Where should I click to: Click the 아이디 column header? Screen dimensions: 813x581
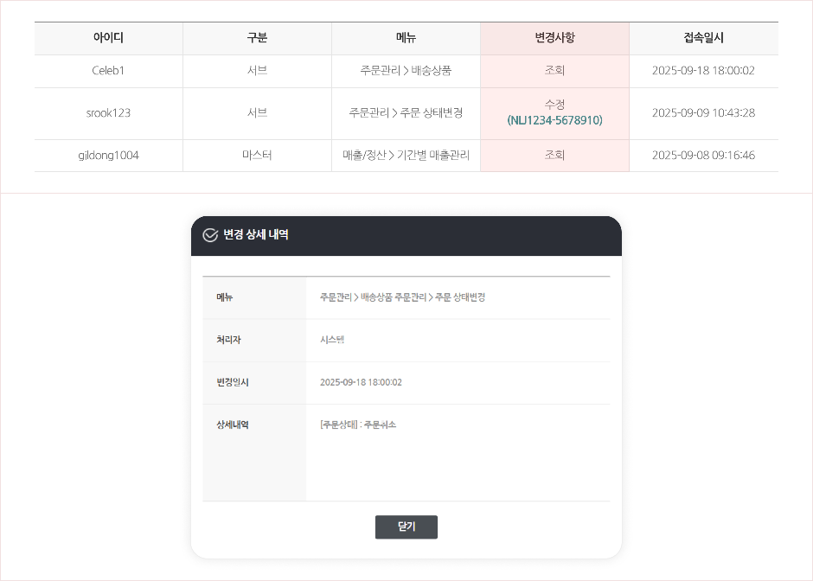[108, 38]
